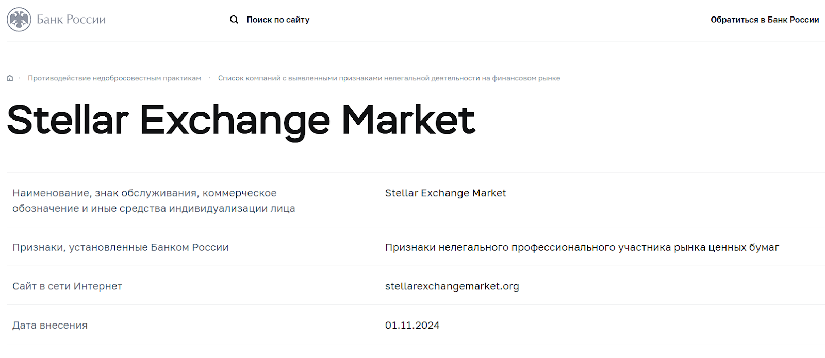The image size is (825, 358).
Task: Open 'Противодействие недобросовестным практикам' breadcrumb
Action: [x=114, y=78]
